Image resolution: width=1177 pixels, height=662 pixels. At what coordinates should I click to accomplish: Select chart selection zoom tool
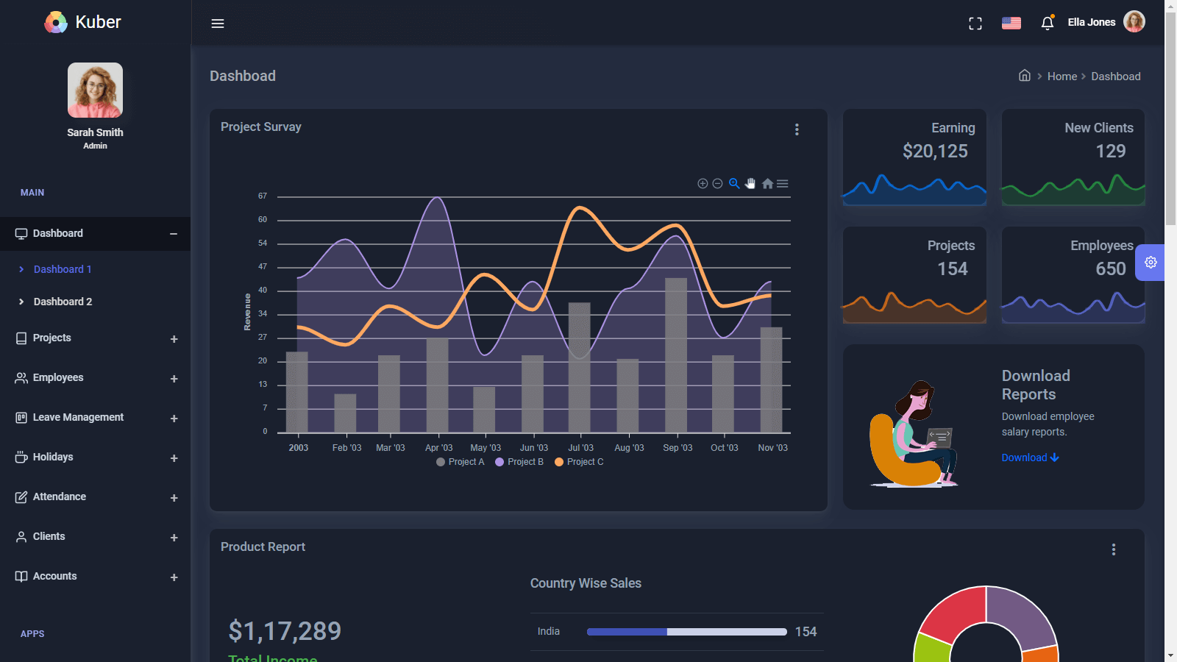click(734, 184)
